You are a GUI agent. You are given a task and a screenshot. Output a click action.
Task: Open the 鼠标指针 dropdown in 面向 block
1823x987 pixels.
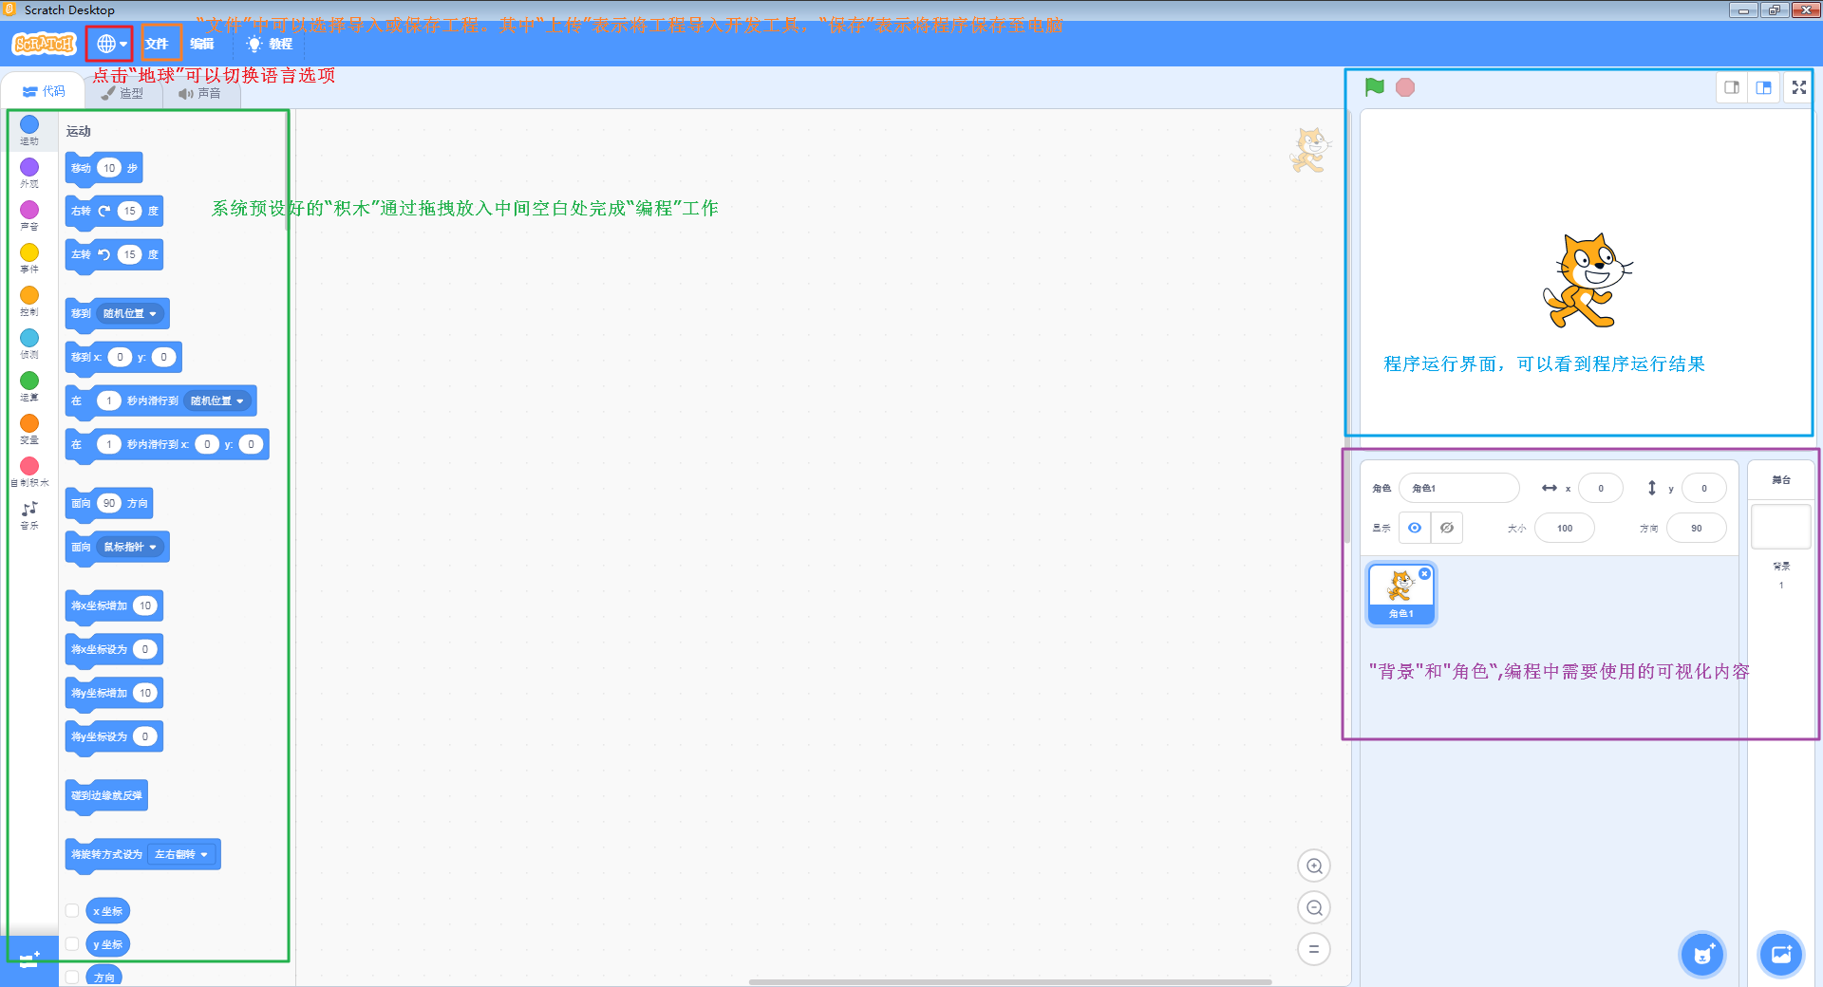pos(131,547)
